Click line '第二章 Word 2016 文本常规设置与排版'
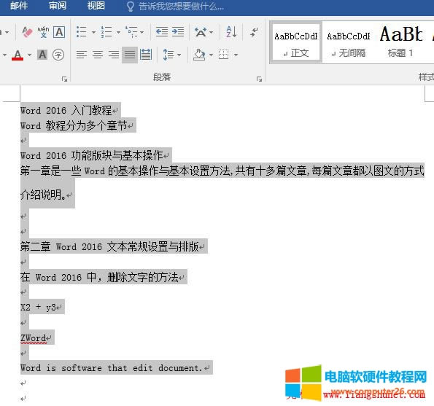Viewport: 434px width, 406px height. pos(109,246)
